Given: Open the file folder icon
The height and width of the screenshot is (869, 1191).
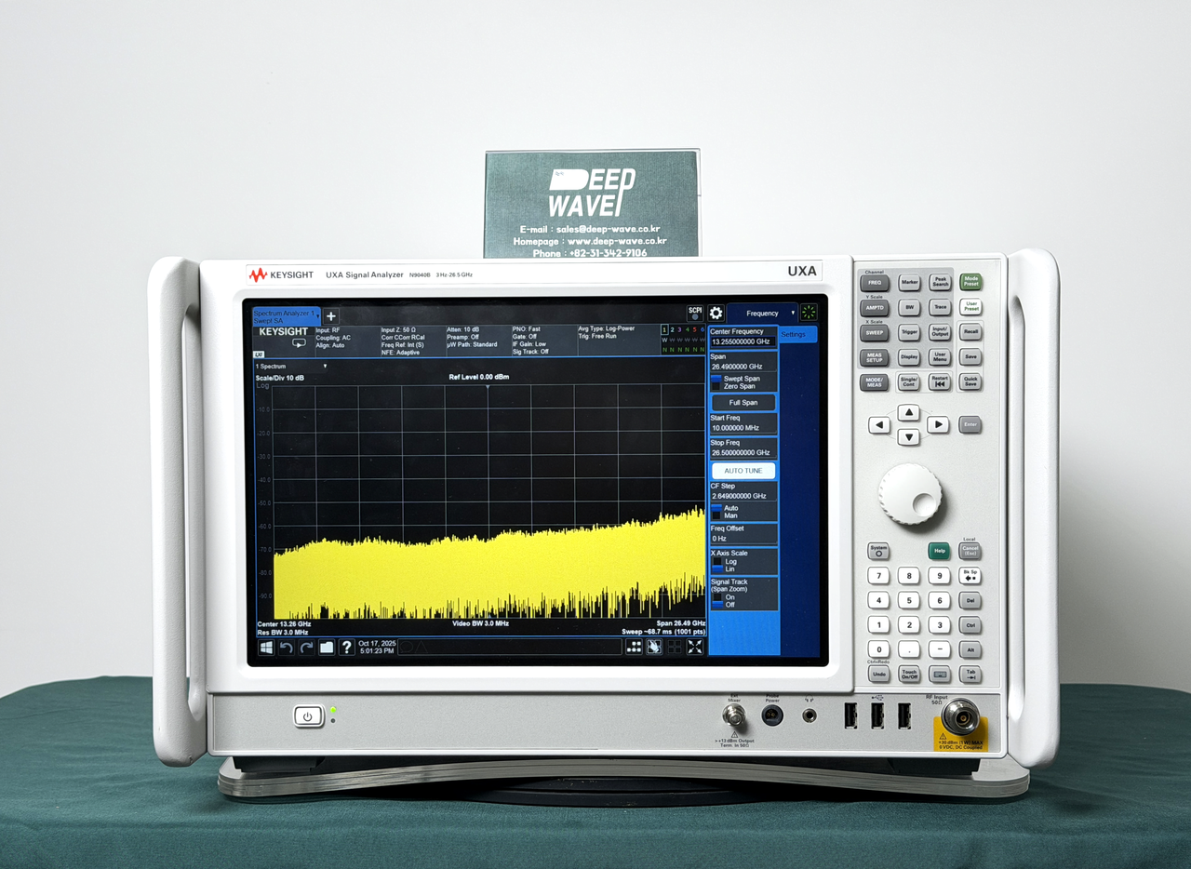Looking at the screenshot, I should pyautogui.click(x=327, y=648).
